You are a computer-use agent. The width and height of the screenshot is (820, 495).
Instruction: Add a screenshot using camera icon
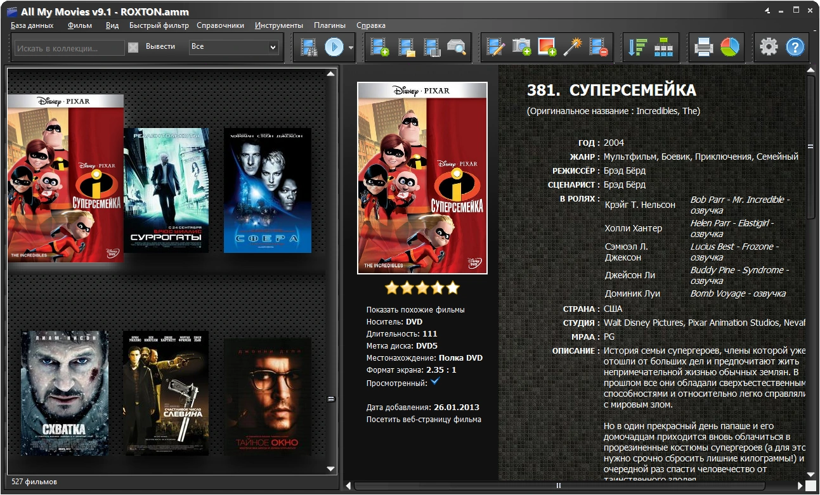click(521, 48)
